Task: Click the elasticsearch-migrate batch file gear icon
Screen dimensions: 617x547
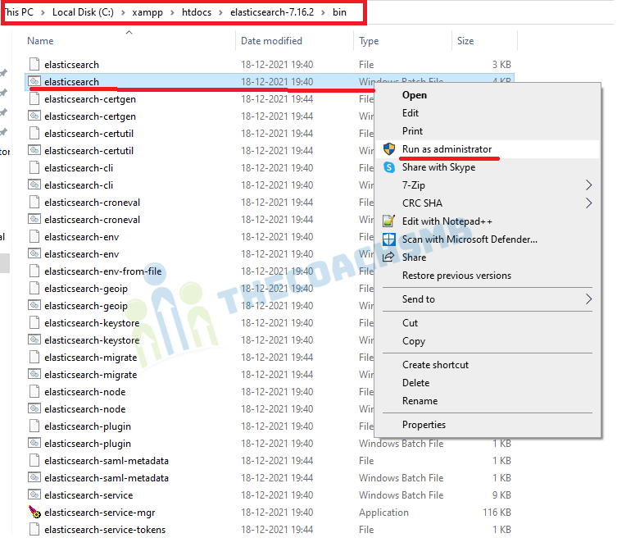Action: click(x=34, y=375)
